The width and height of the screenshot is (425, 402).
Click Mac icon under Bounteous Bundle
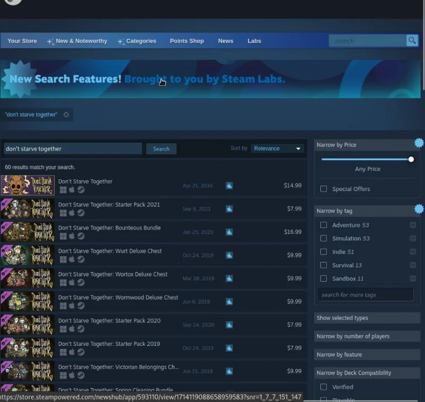coord(72,236)
